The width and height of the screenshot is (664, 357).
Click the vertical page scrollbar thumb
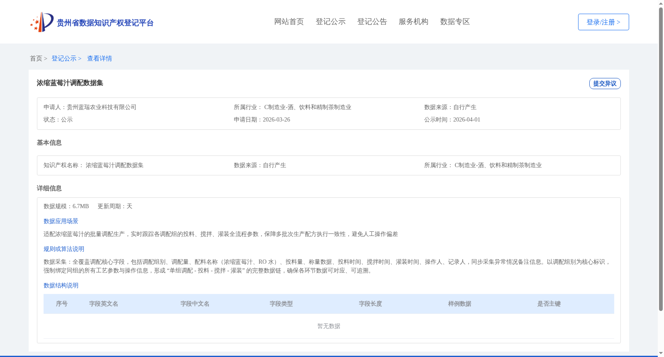[661, 159]
